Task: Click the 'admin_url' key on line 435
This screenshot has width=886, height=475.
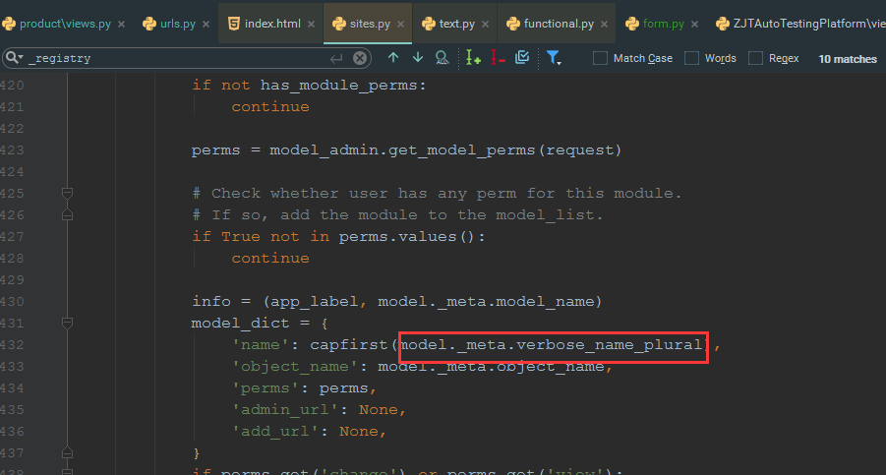Action: (284, 409)
